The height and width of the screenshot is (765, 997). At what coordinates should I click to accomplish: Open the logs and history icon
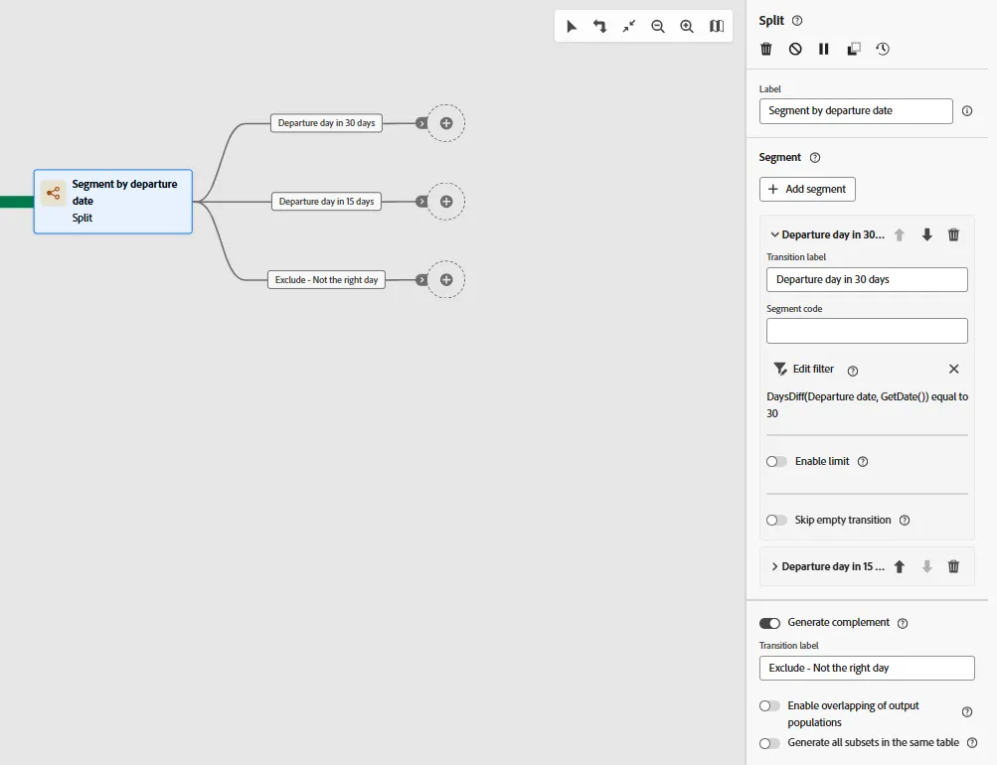(x=883, y=49)
